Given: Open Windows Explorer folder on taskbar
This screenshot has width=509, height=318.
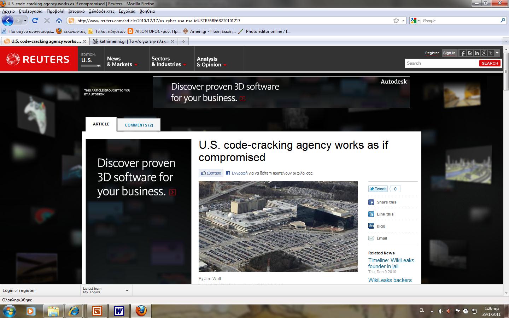Looking at the screenshot, I should pos(53,311).
